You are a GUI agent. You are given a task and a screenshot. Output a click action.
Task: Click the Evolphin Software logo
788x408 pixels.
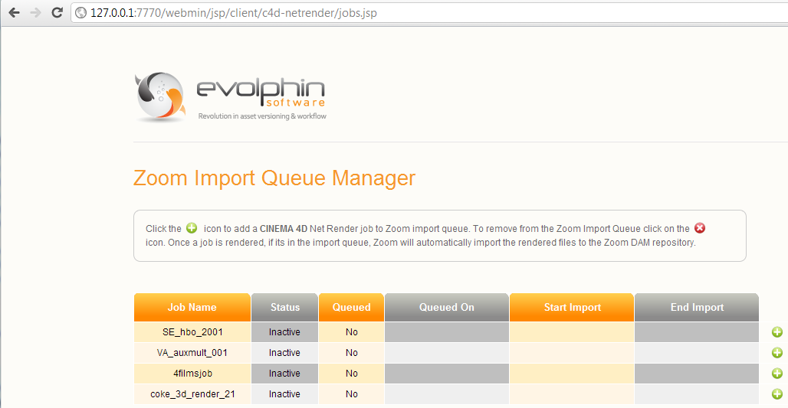pos(231,97)
